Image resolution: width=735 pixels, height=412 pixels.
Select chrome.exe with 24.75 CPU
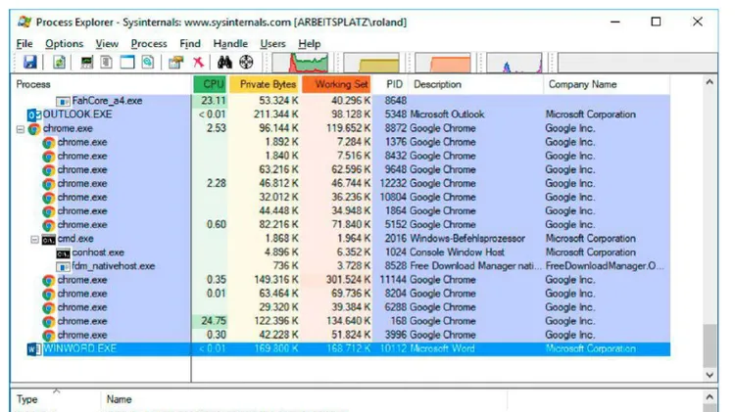[x=340, y=321]
